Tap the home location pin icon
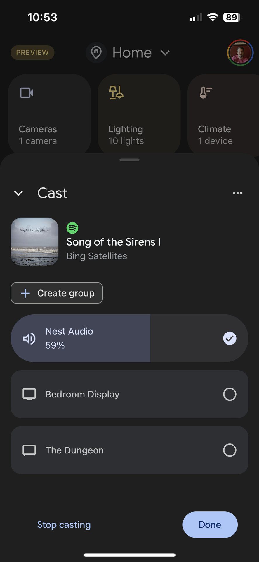The width and height of the screenshot is (259, 562). [96, 53]
